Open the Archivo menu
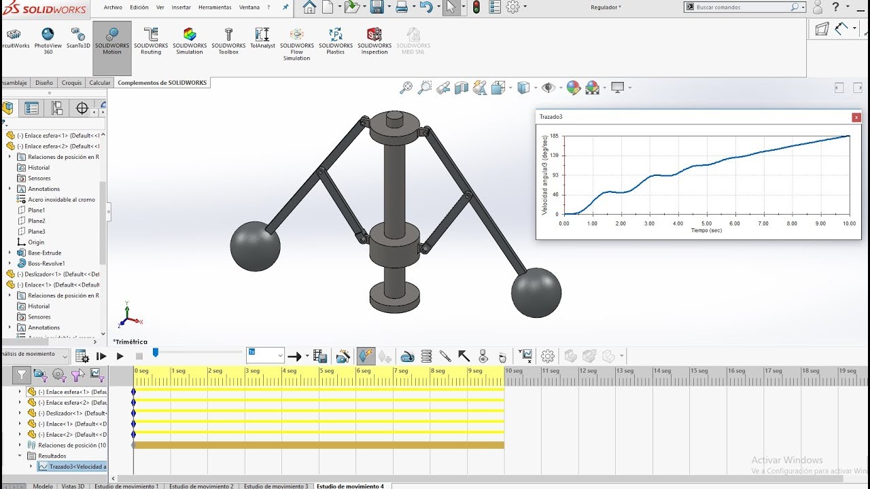The width and height of the screenshot is (870, 489). [x=113, y=7]
